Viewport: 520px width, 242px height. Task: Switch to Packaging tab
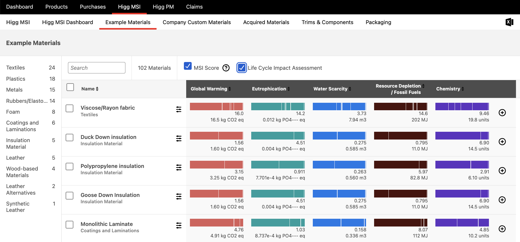point(378,22)
